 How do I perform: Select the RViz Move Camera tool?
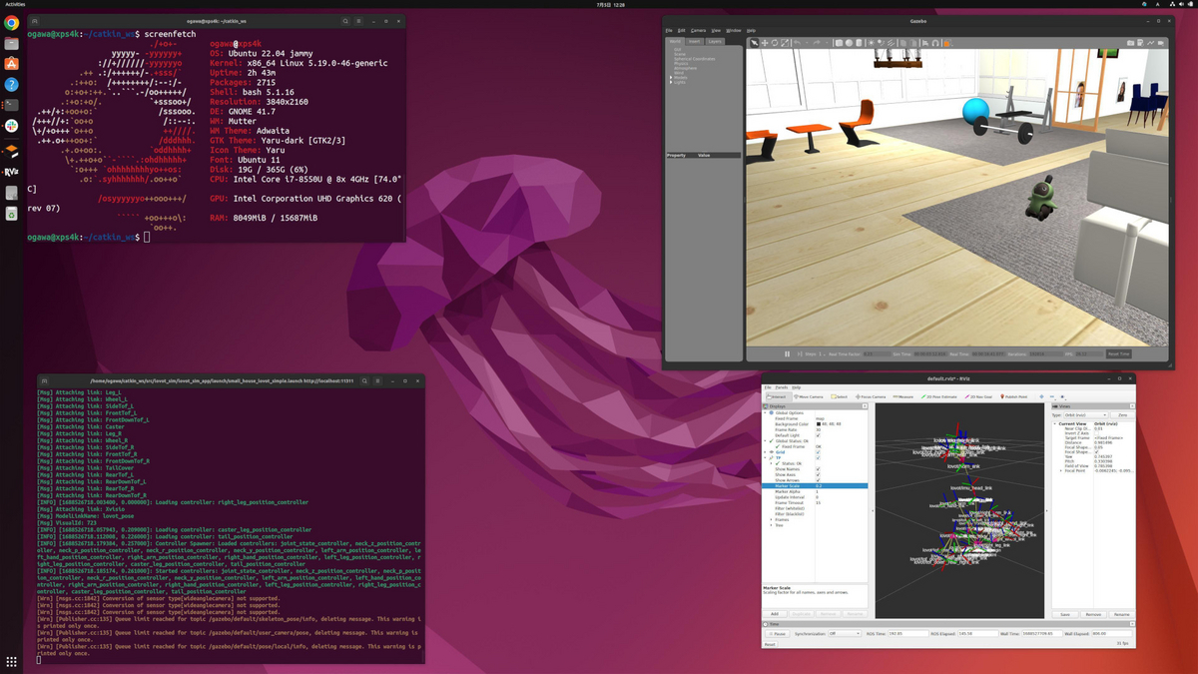click(809, 397)
